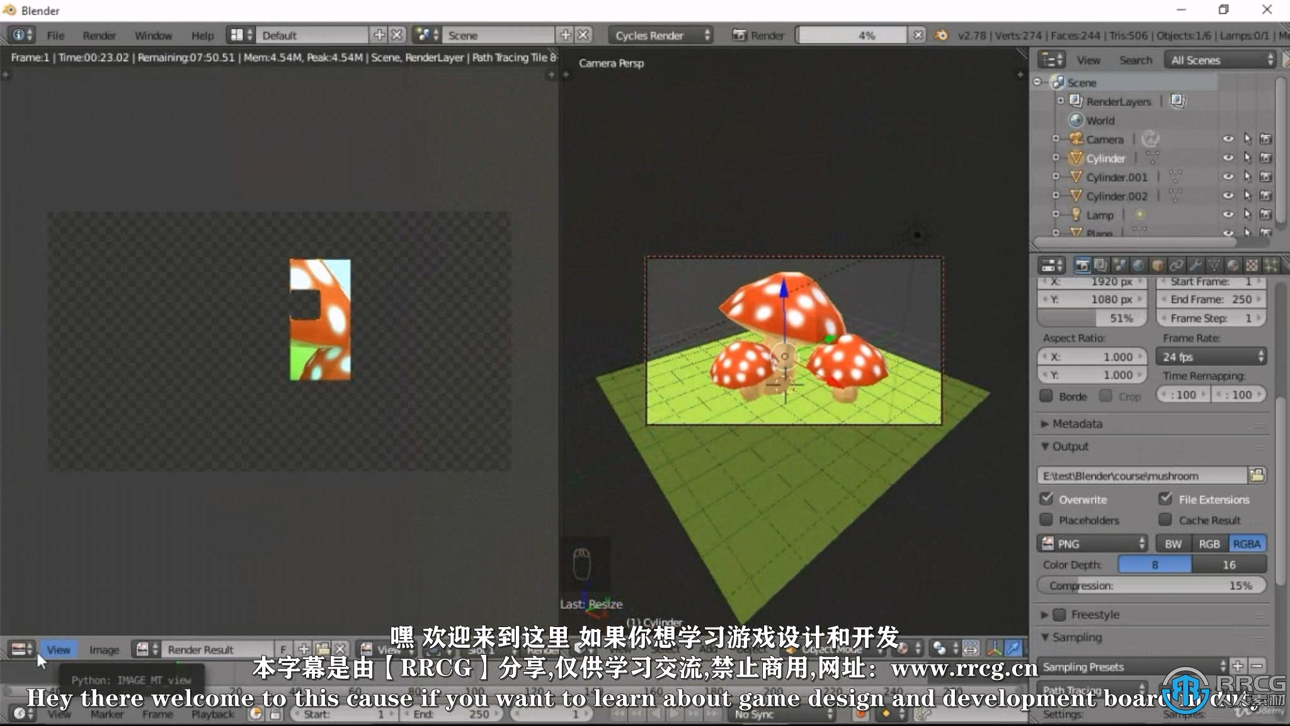
Task: Hide Camera with its eye icon
Action: pyautogui.click(x=1228, y=139)
